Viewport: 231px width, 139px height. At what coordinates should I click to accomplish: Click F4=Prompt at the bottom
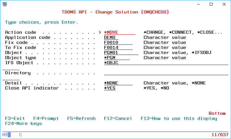click(46, 118)
